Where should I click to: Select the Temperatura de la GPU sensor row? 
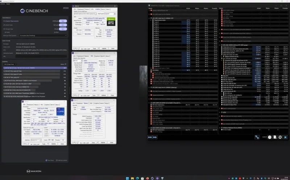[x=255, y=47]
